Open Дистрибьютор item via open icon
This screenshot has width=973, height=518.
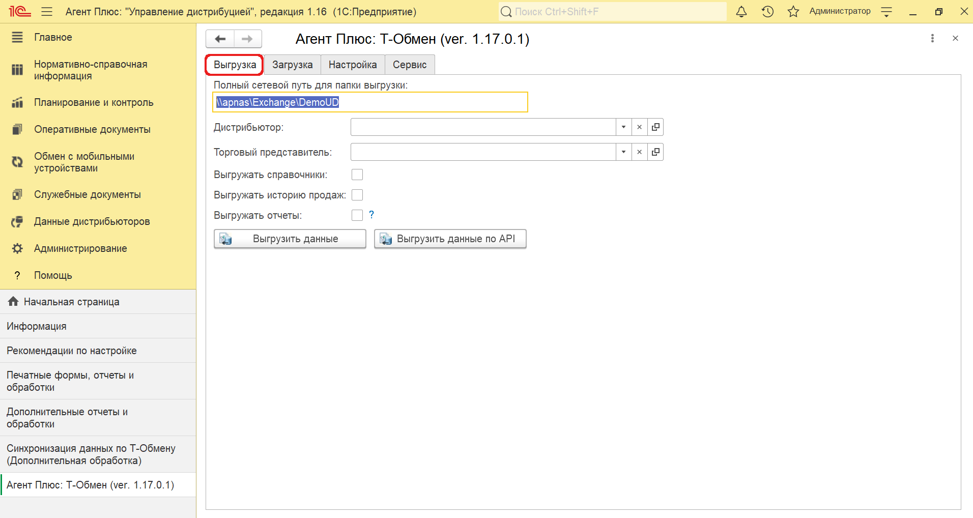(x=655, y=127)
